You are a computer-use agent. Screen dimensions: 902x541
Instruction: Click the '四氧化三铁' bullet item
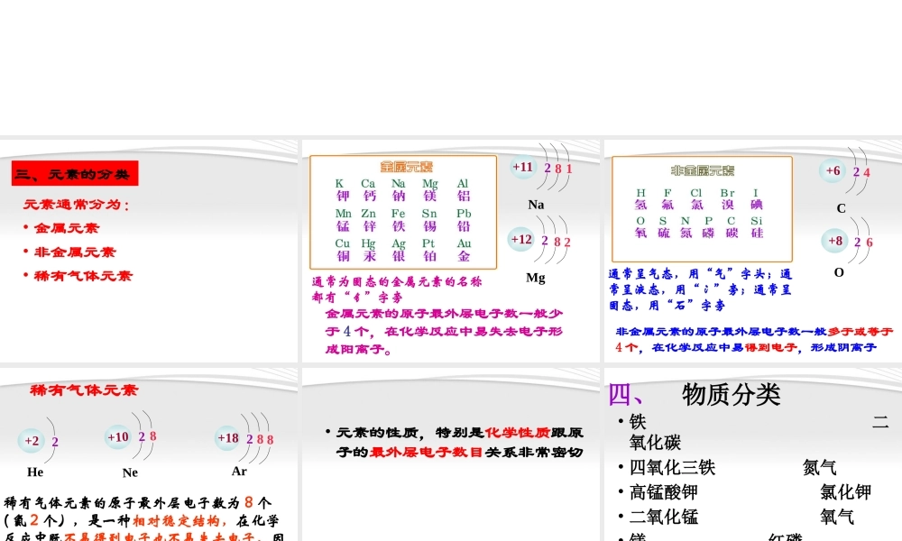coord(672,467)
